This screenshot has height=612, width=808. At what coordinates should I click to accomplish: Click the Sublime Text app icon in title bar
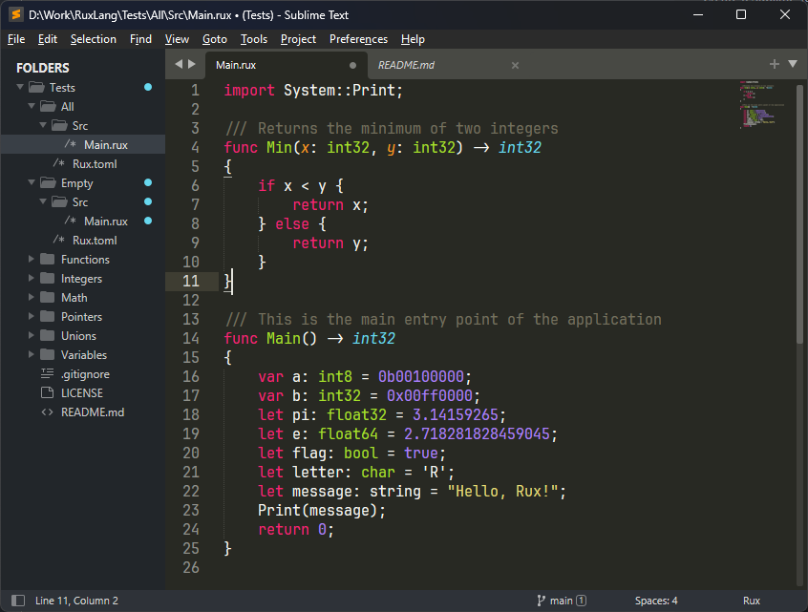[16, 14]
